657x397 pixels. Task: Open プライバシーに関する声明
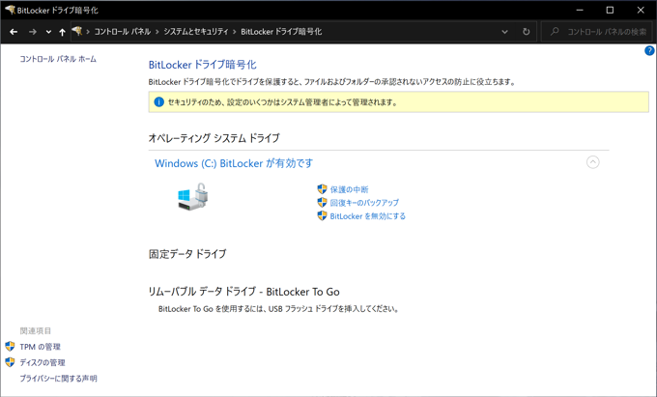[58, 379]
